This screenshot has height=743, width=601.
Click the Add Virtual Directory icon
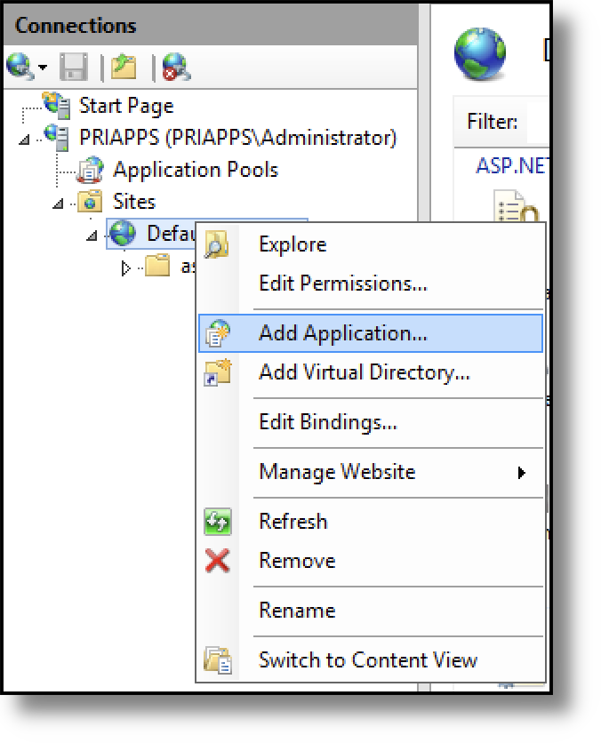click(x=217, y=372)
